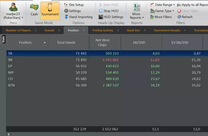The width and height of the screenshot is (208, 136).
Task: Open the vertical Stats side panel
Action: coord(4,39)
